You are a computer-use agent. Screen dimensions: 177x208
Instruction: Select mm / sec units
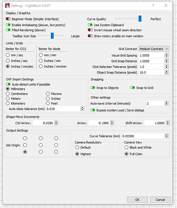[8, 55]
